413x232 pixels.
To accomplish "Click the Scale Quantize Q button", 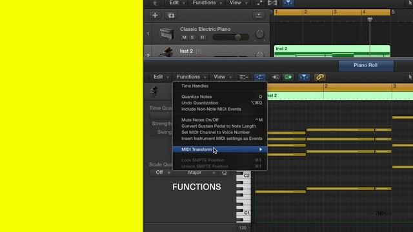I will click(x=224, y=173).
